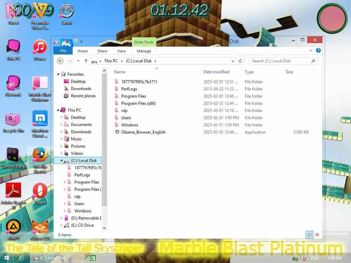Viewport: 351px width, 263px height.
Task: Launch r3dfox ESR desktop icon
Action: coord(40,230)
